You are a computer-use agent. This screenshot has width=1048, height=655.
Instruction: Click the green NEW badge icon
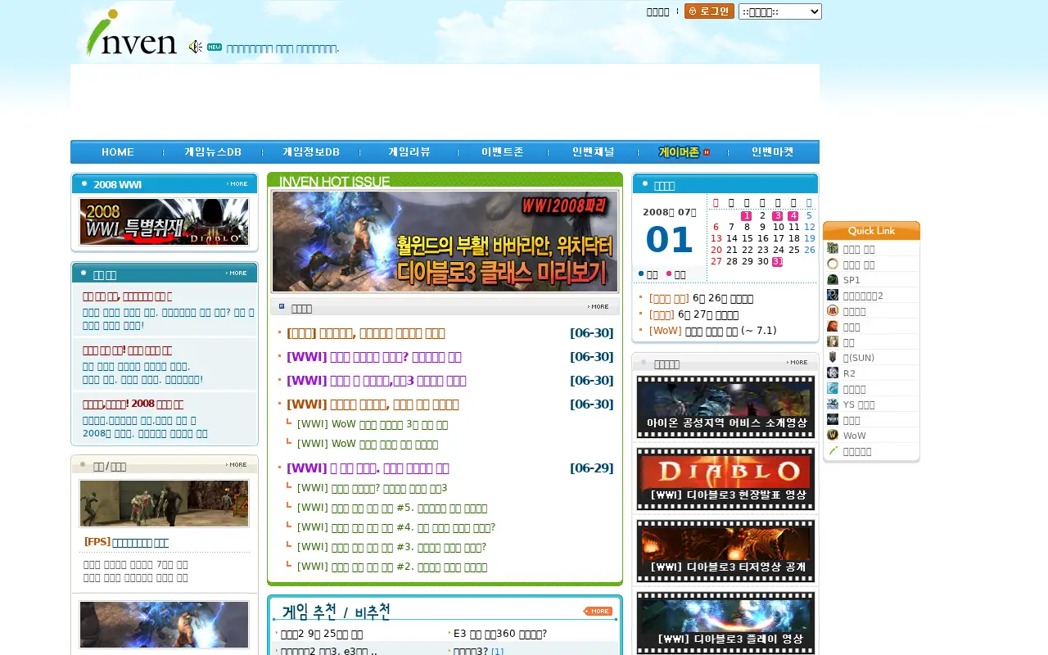point(215,47)
